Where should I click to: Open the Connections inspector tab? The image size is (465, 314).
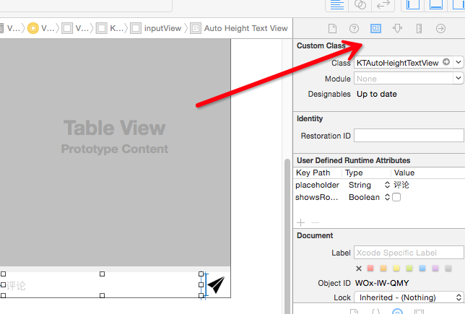click(x=440, y=28)
